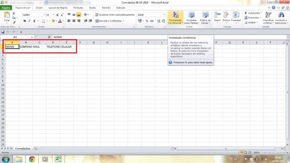Image resolution: width=290 pixels, height=163 pixels.
Task: Switch to the Exibição tab
Action: pos(121,8)
